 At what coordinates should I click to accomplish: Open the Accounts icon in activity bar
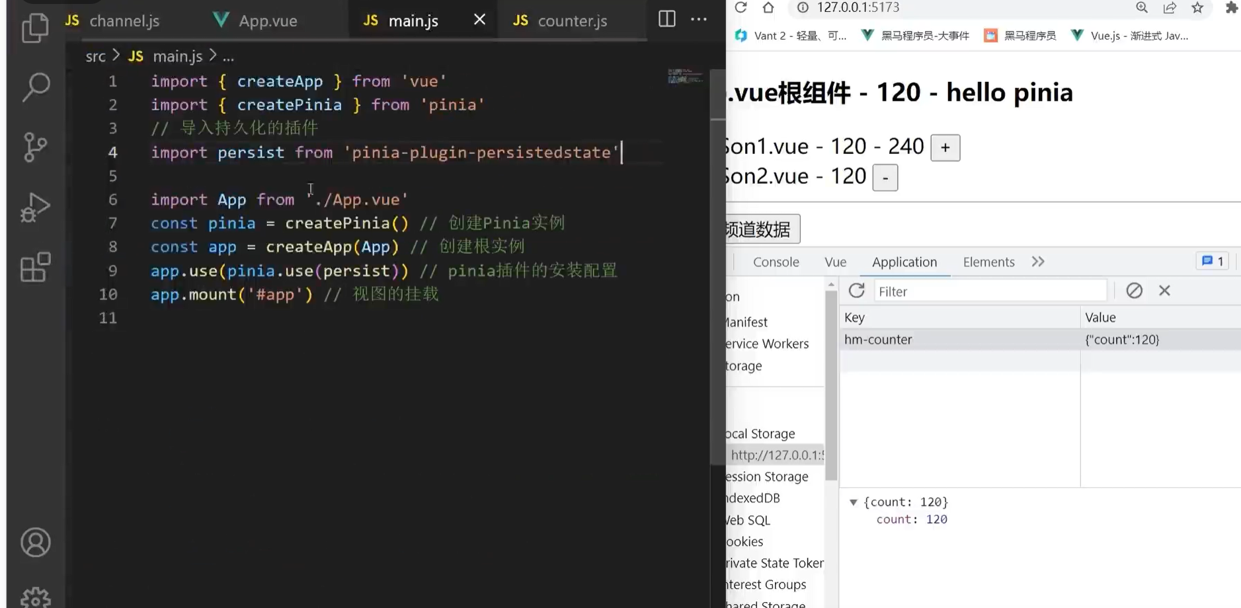(35, 542)
